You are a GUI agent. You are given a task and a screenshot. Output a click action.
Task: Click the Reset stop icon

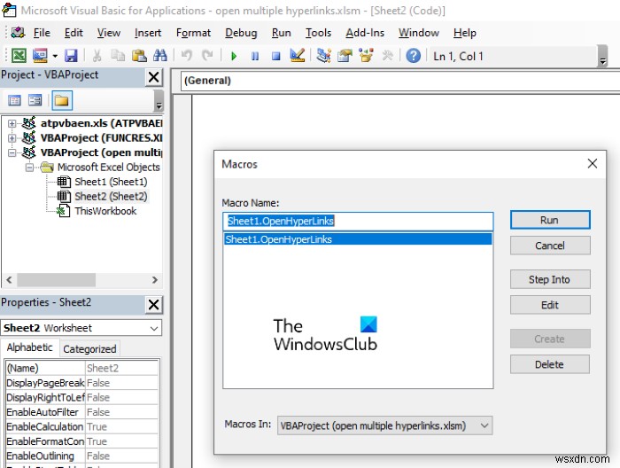276,56
